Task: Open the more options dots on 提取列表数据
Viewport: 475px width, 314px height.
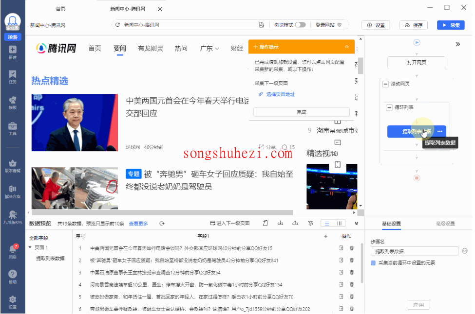Action: [440, 131]
